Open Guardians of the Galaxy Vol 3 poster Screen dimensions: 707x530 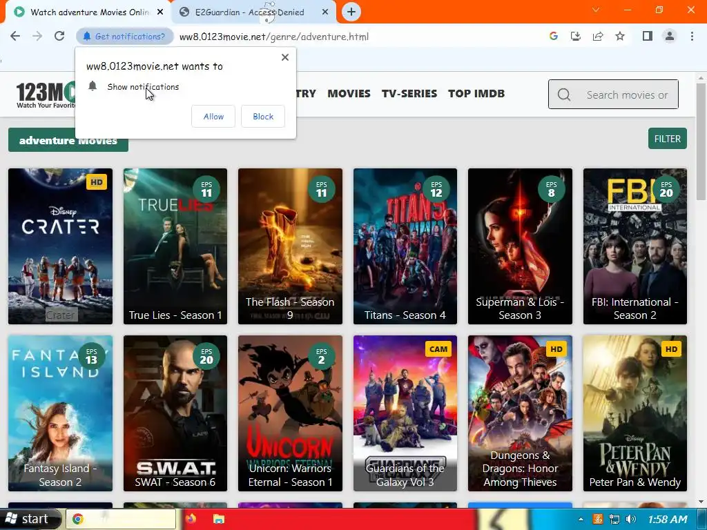(405, 413)
